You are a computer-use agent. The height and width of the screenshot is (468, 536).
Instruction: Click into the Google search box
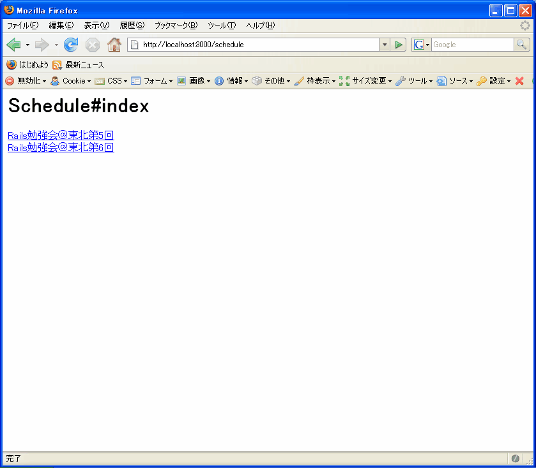tap(473, 45)
